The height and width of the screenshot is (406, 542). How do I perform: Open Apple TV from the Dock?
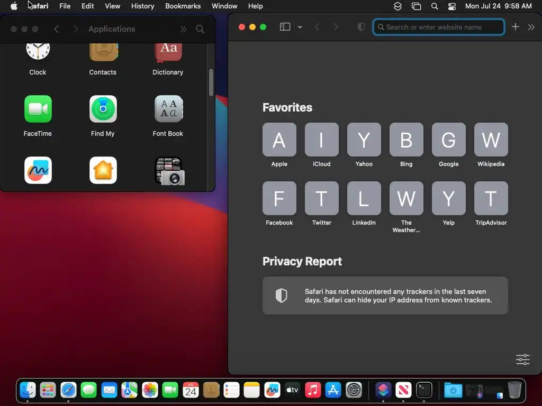tap(292, 390)
